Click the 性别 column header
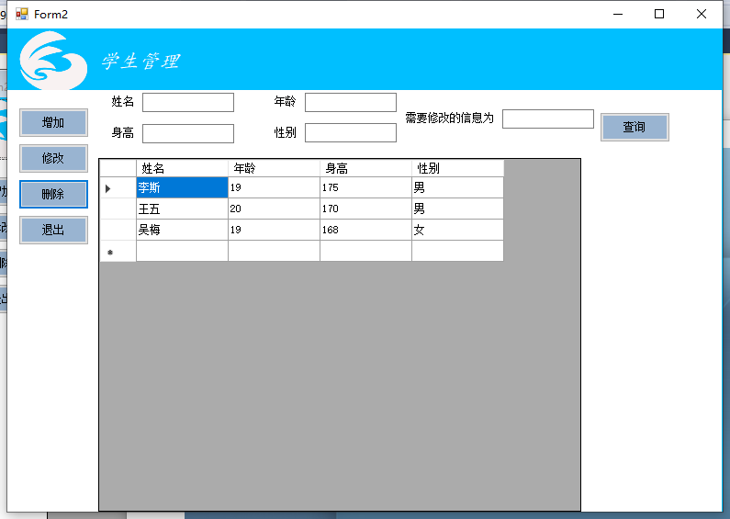Image resolution: width=730 pixels, height=519 pixels. [x=457, y=168]
